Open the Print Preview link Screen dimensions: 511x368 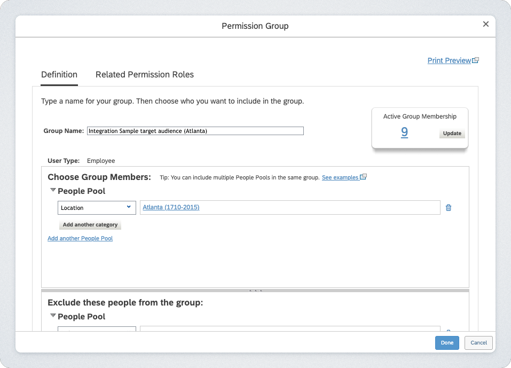[449, 60]
